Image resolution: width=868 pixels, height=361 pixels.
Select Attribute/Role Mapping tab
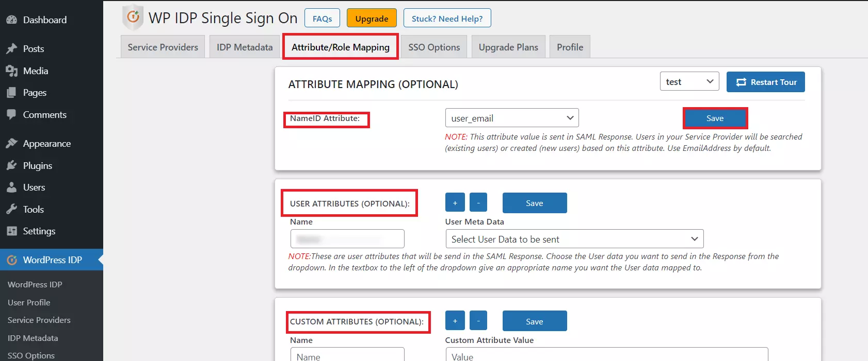click(341, 47)
